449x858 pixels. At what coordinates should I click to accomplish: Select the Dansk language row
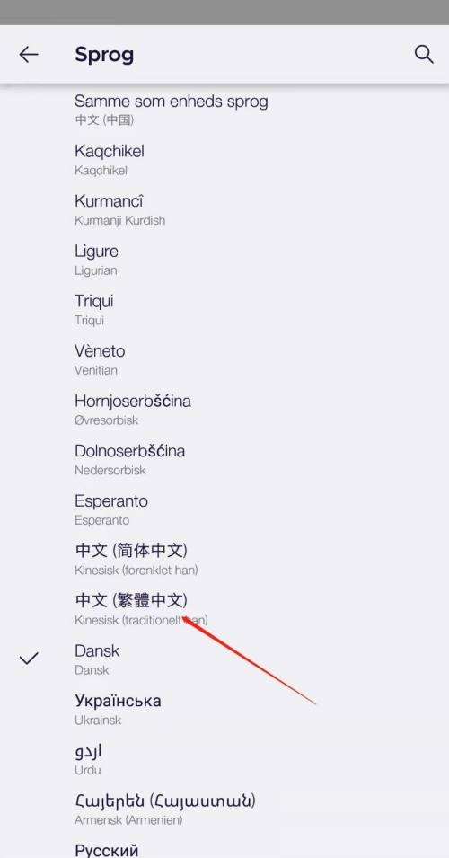[224, 659]
